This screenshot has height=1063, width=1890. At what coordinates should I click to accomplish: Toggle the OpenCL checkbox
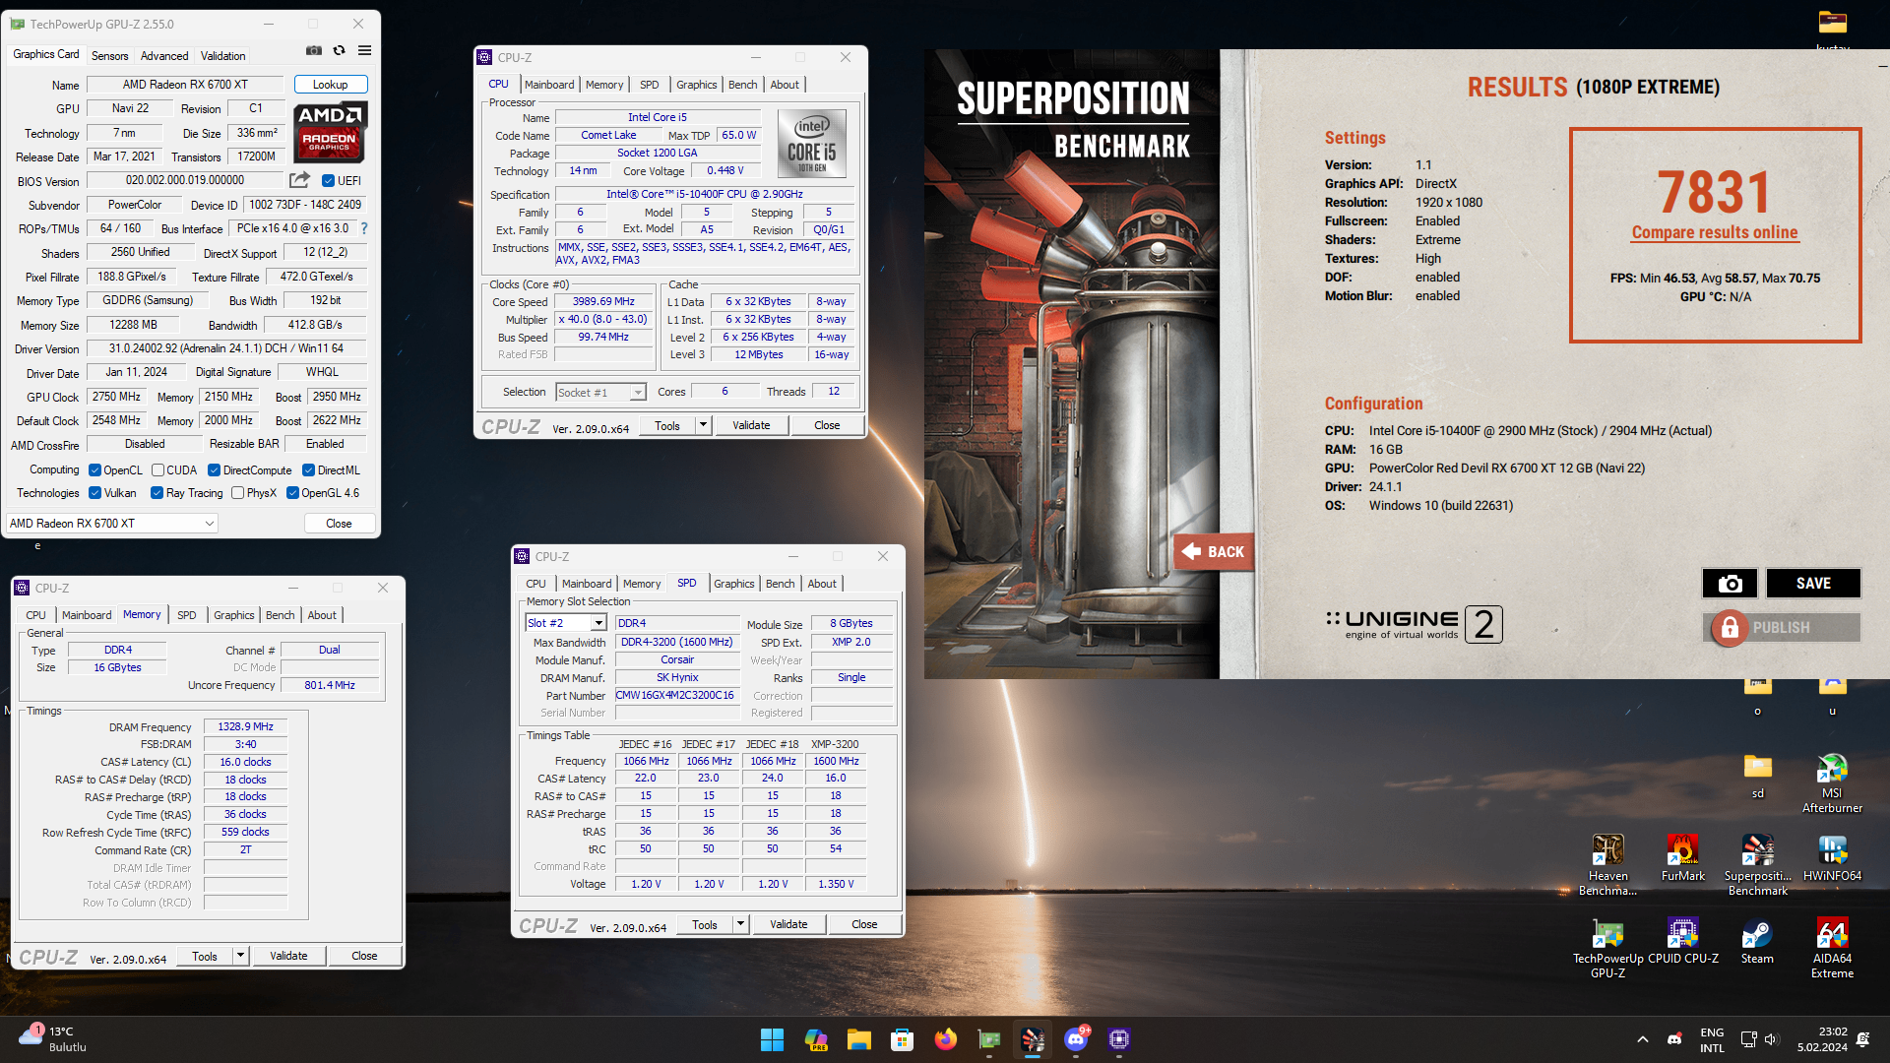tap(94, 470)
